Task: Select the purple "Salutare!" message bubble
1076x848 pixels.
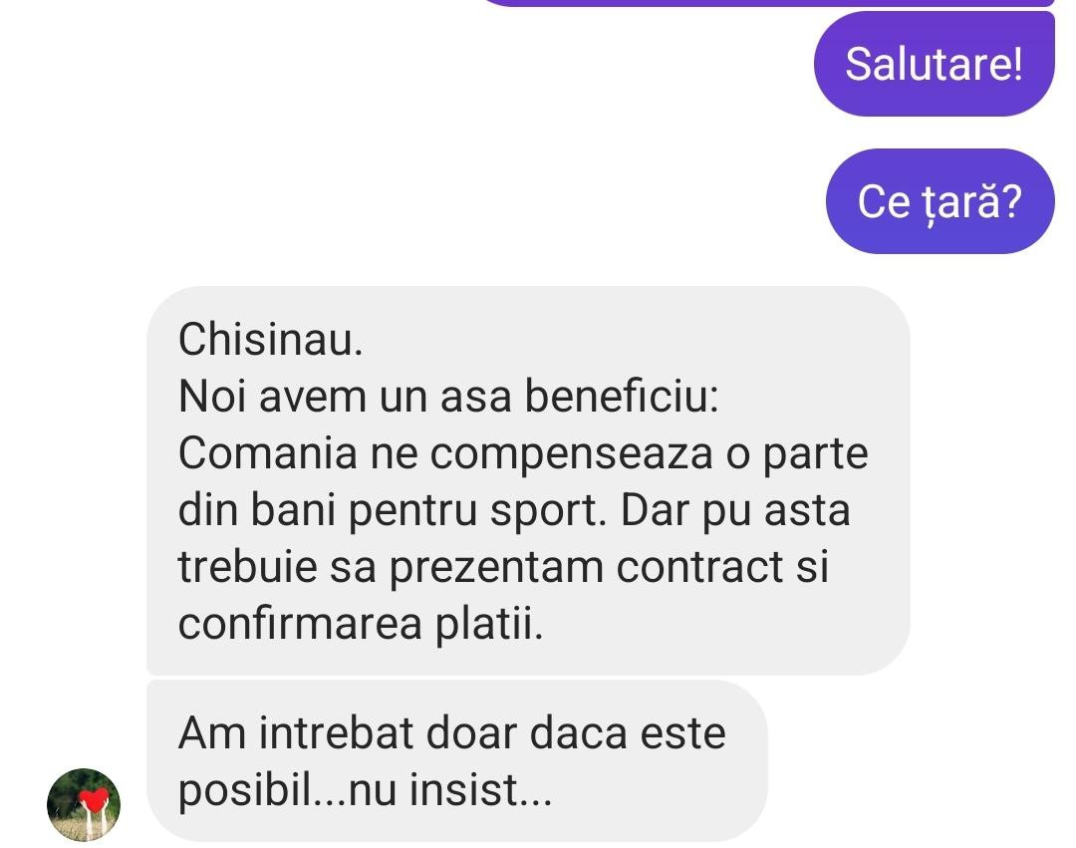Action: (x=934, y=64)
